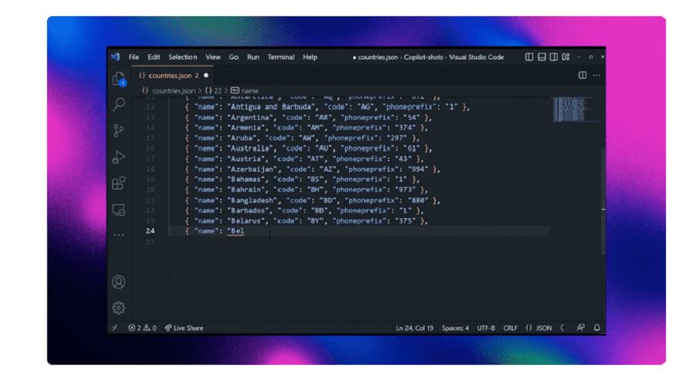Open the Extensions view icon

118,183
